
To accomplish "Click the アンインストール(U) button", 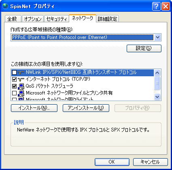I will [86, 108].
